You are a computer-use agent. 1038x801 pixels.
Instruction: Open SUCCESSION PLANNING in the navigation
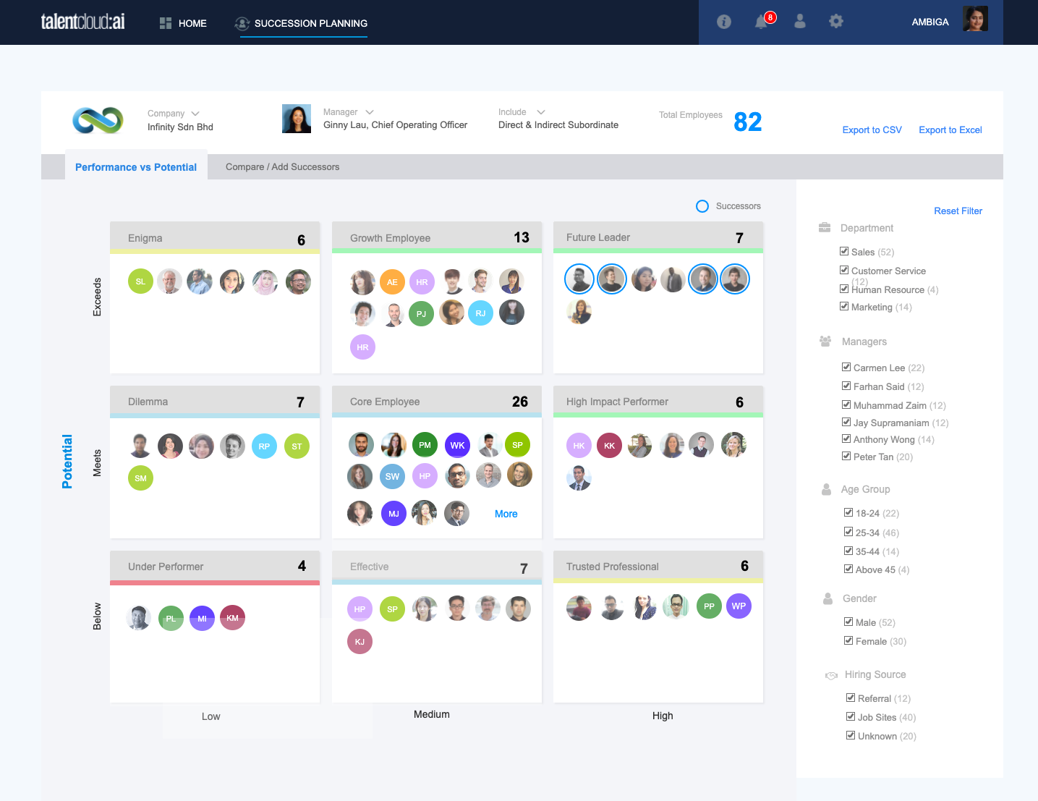click(x=301, y=23)
